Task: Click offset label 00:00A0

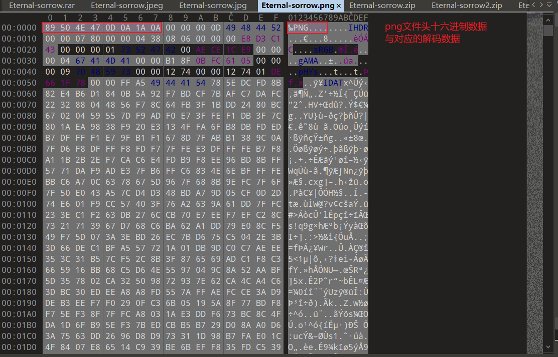Action: [x=19, y=138]
